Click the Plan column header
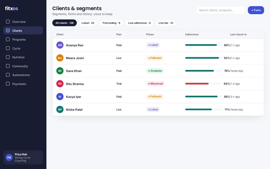 pyautogui.click(x=119, y=34)
